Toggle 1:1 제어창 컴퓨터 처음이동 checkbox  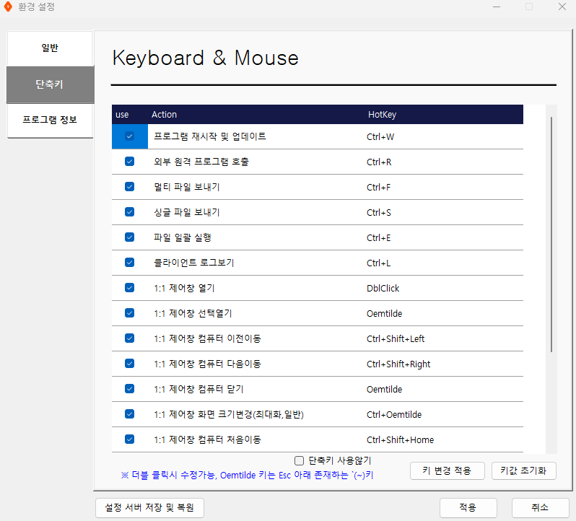click(x=129, y=439)
